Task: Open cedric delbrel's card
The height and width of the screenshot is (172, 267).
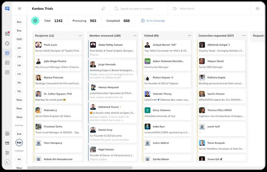Action: tap(167, 146)
